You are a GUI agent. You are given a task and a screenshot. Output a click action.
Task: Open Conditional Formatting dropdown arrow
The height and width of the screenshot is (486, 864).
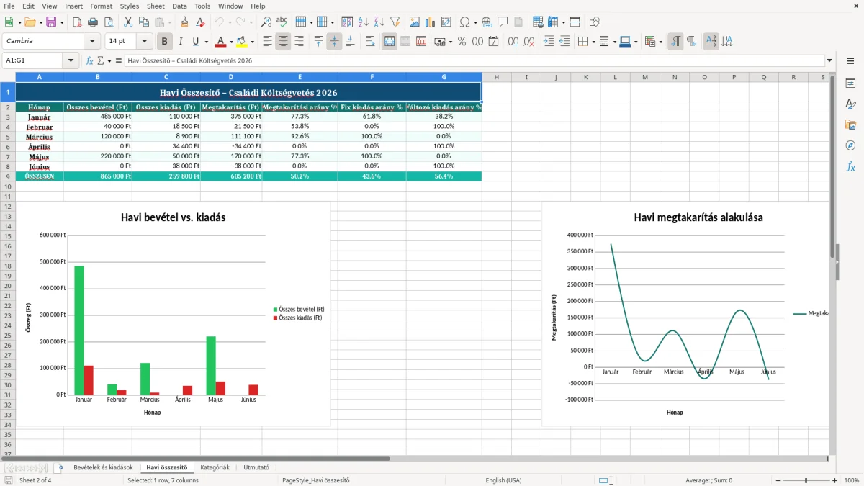pos(660,42)
